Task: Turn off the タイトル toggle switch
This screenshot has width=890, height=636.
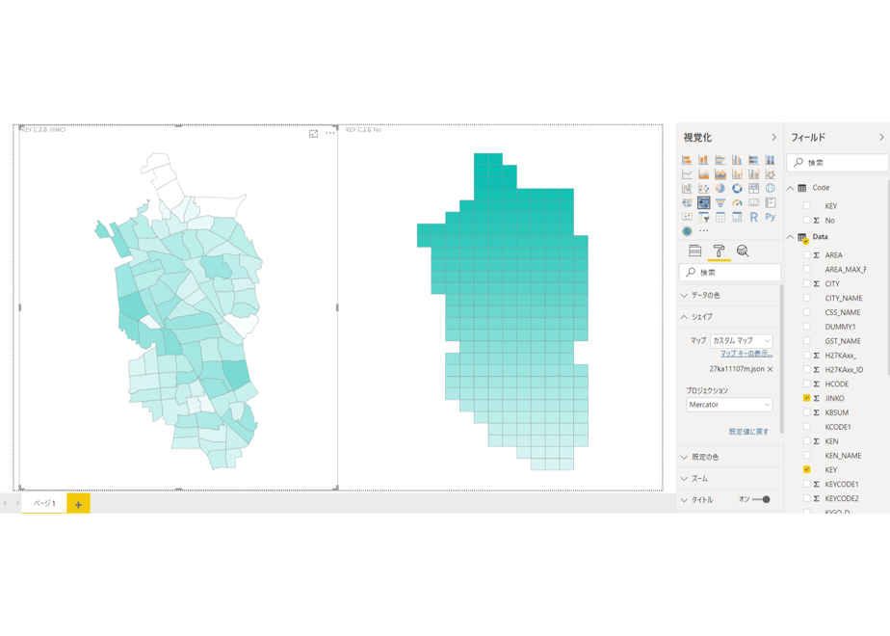Action: pyautogui.click(x=761, y=500)
